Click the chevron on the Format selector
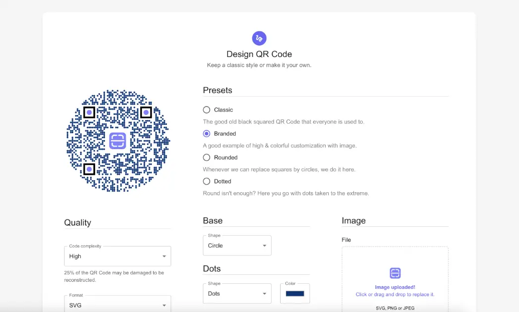This screenshot has height=312, width=519. [164, 305]
